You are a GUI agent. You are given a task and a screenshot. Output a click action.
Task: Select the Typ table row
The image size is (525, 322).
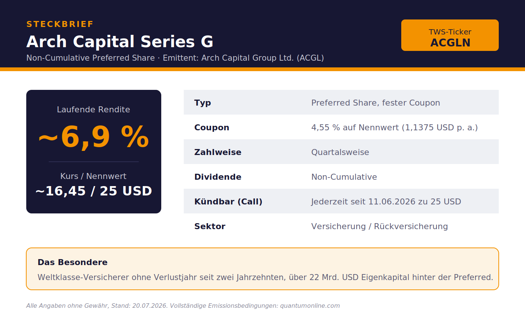point(341,102)
